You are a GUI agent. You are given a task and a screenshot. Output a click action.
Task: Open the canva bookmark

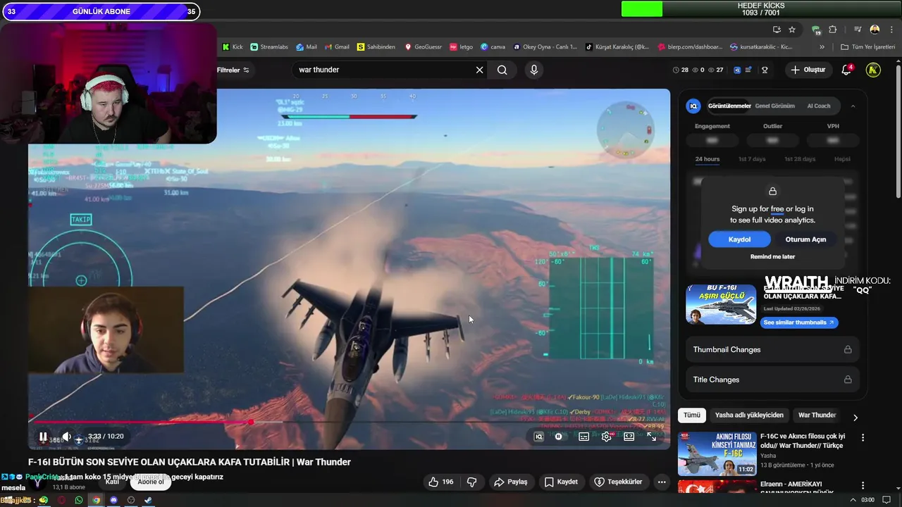click(493, 47)
